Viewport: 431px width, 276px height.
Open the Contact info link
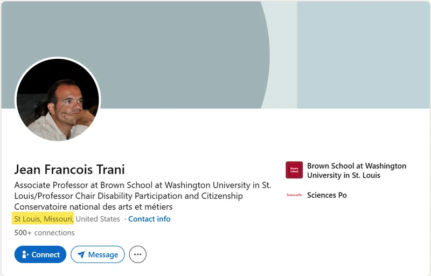click(x=149, y=219)
